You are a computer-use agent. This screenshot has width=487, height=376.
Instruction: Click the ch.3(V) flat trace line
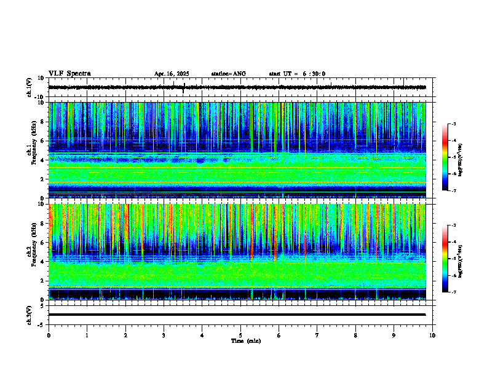pyautogui.click(x=237, y=315)
